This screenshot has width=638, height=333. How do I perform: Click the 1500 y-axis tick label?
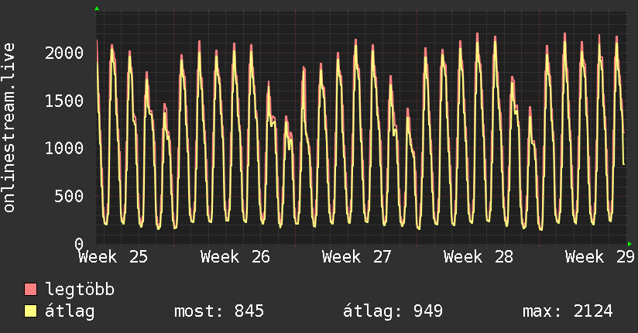[64, 101]
